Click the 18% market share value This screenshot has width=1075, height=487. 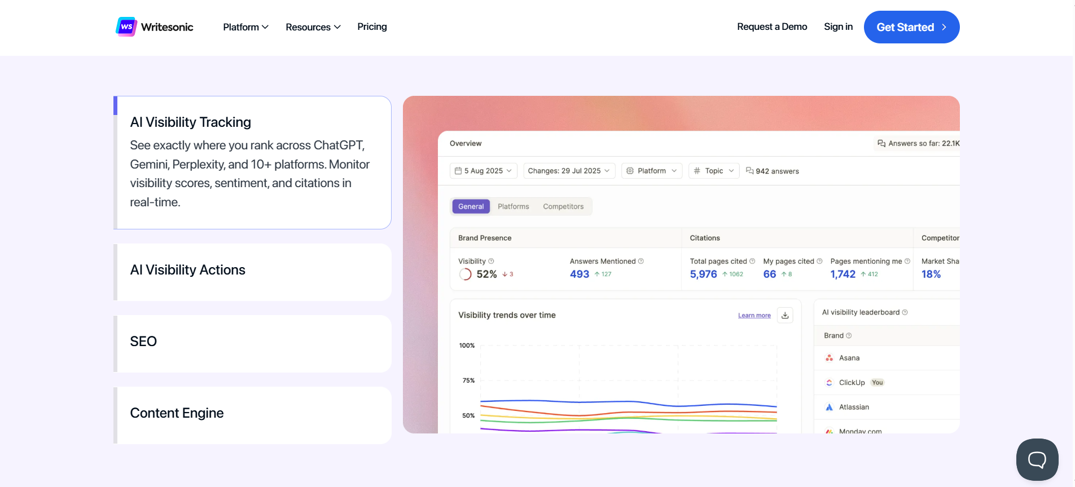click(931, 275)
